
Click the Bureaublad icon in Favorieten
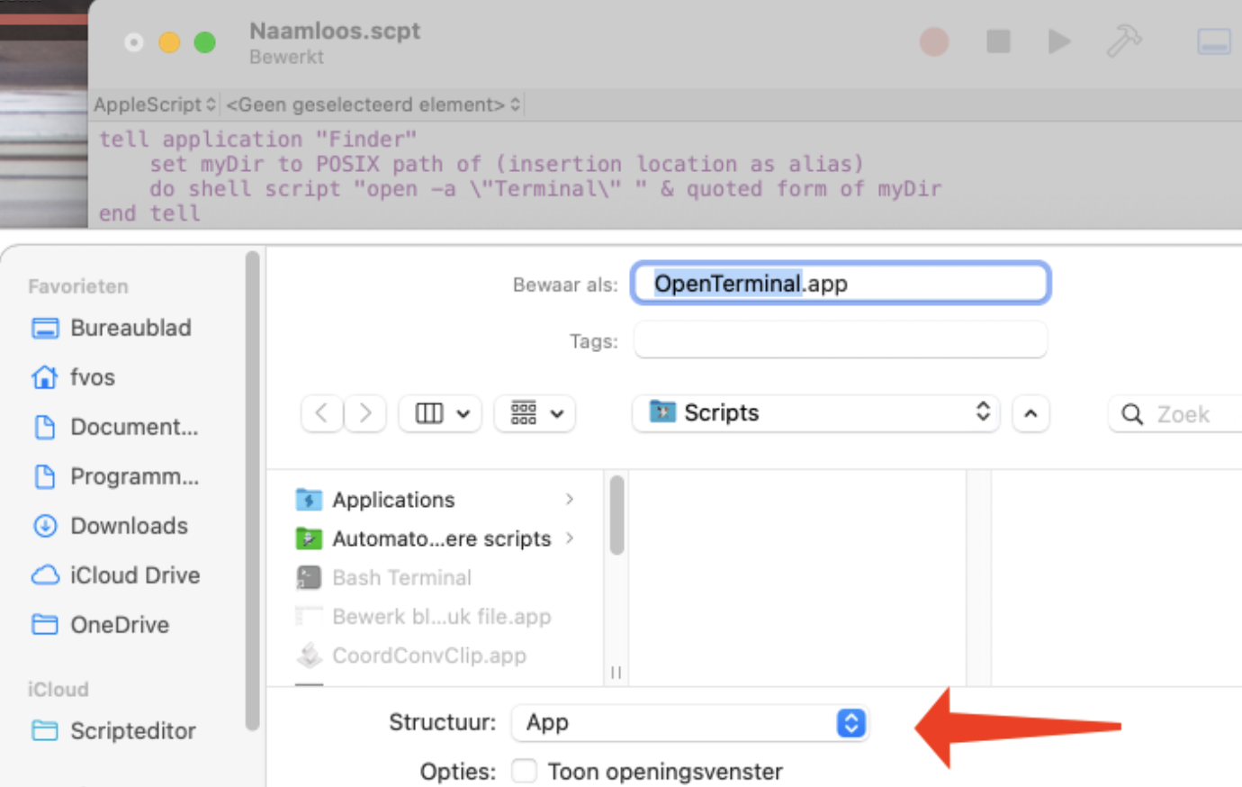point(44,328)
